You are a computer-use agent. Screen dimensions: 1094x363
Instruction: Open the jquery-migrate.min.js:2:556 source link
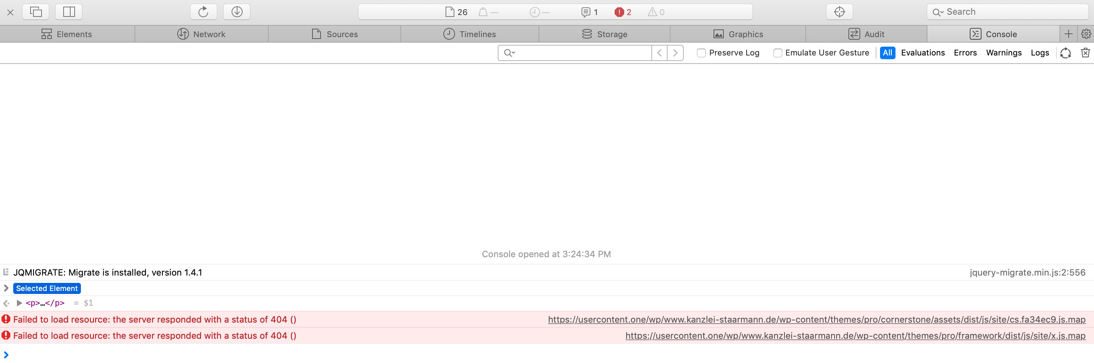[1027, 273]
